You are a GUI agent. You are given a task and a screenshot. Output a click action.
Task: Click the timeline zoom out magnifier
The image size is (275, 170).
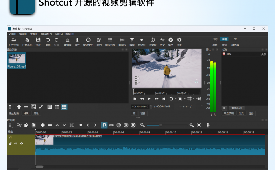point(142,125)
